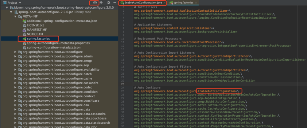Close the EnableAutoConfiguration.java tab
Viewport: 307px width, 128px height.
coord(164,3)
